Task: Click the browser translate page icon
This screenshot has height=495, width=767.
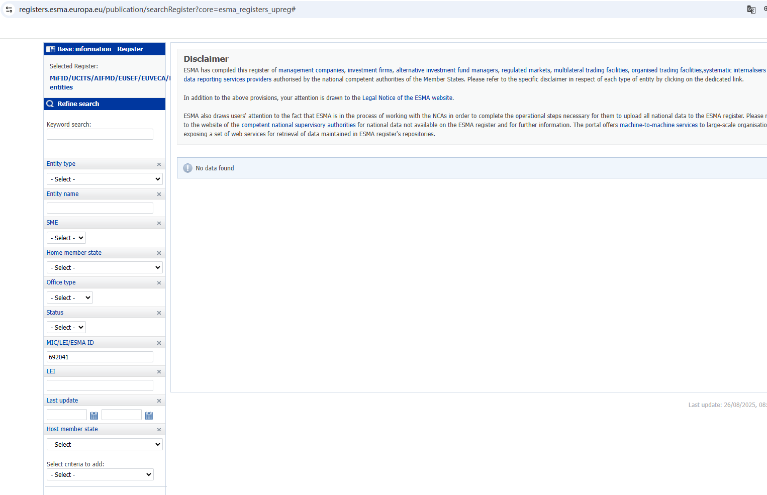Action: point(751,10)
